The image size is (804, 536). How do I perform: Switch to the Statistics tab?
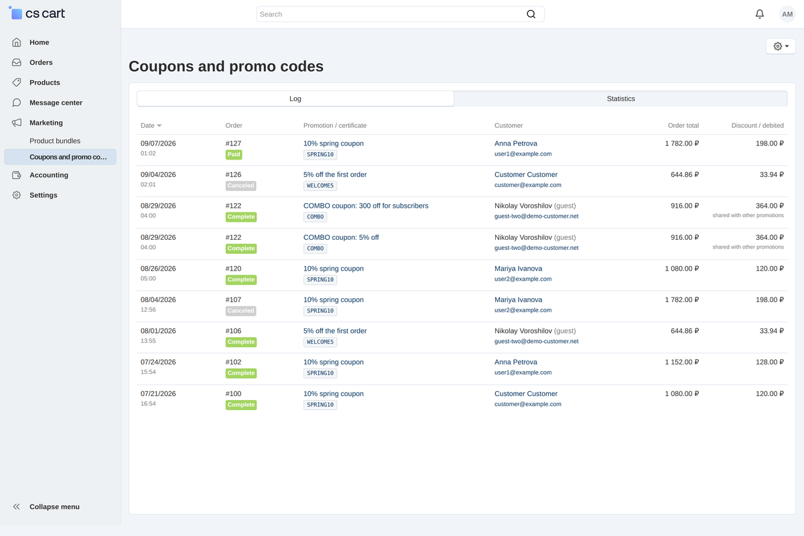pyautogui.click(x=620, y=98)
